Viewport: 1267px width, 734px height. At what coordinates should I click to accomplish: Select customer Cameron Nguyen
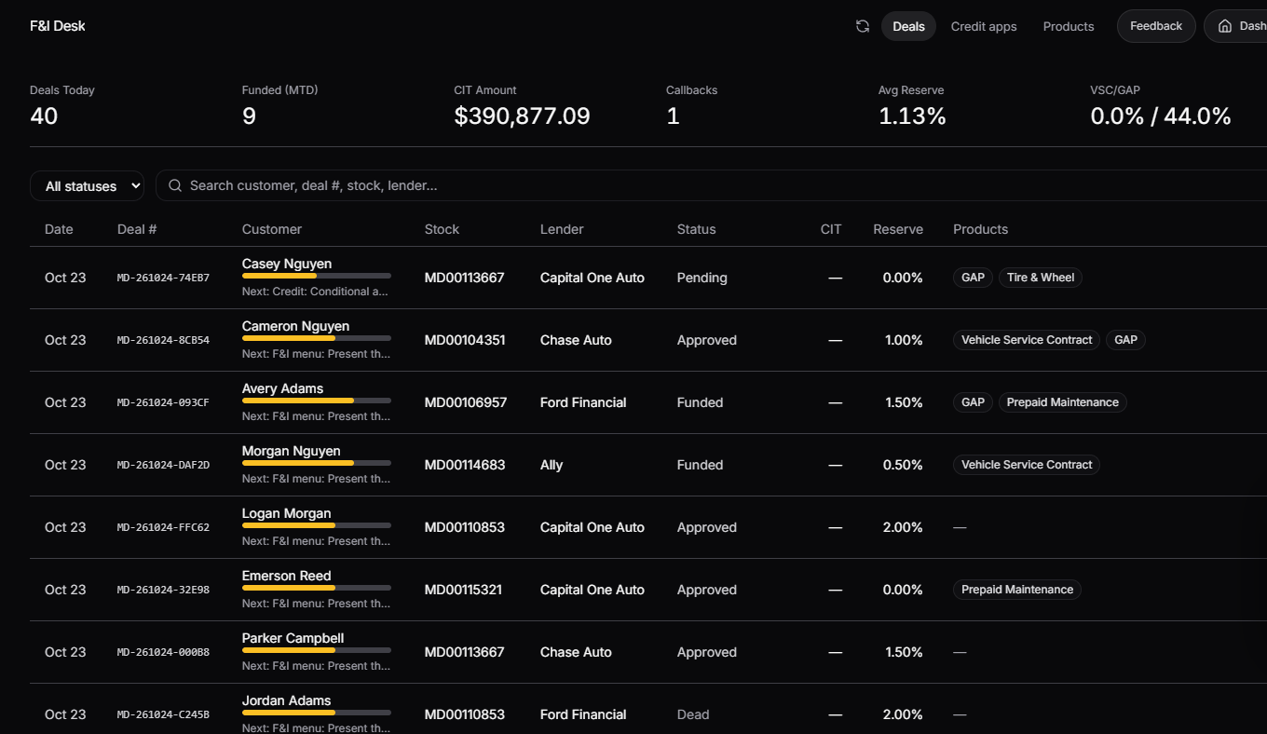click(295, 326)
